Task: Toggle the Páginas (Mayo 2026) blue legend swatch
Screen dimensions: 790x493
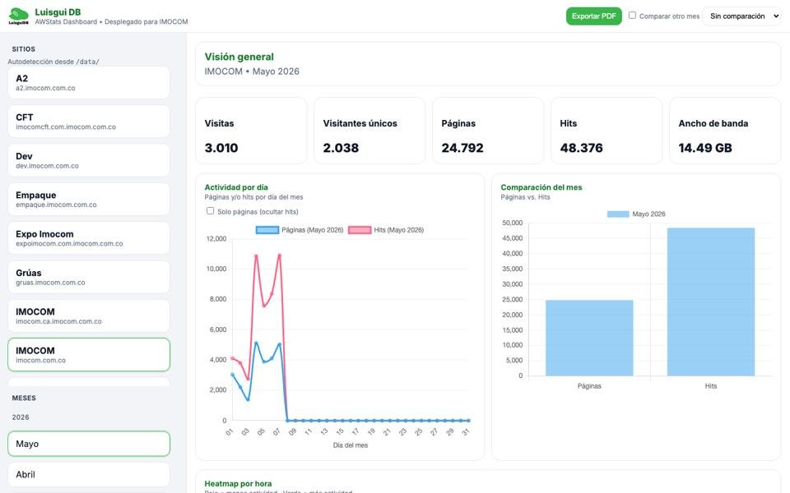Action: click(x=267, y=230)
